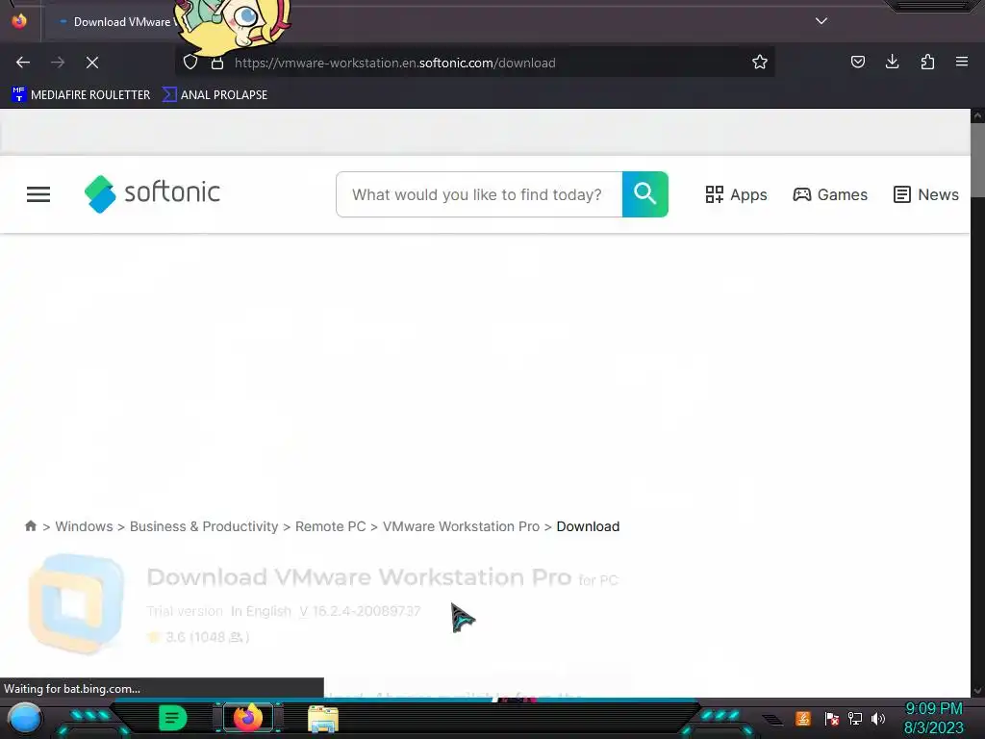Open the extensions puzzle icon
The image size is (985, 739).
click(x=927, y=62)
